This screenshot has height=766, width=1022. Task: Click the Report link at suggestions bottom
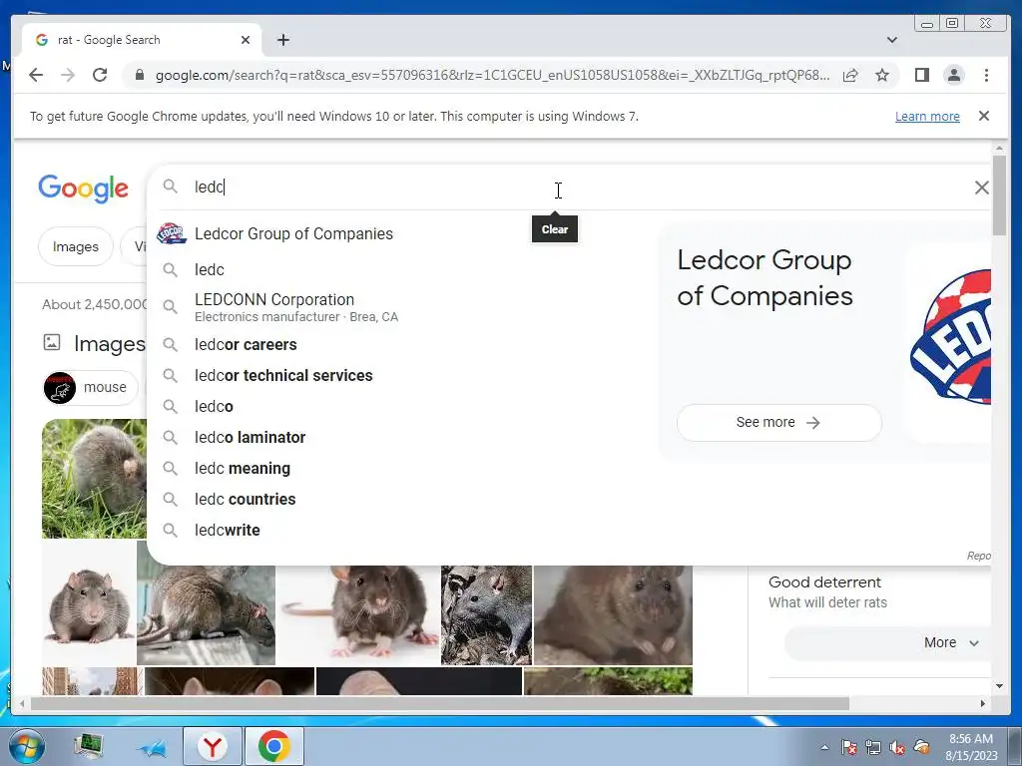978,556
